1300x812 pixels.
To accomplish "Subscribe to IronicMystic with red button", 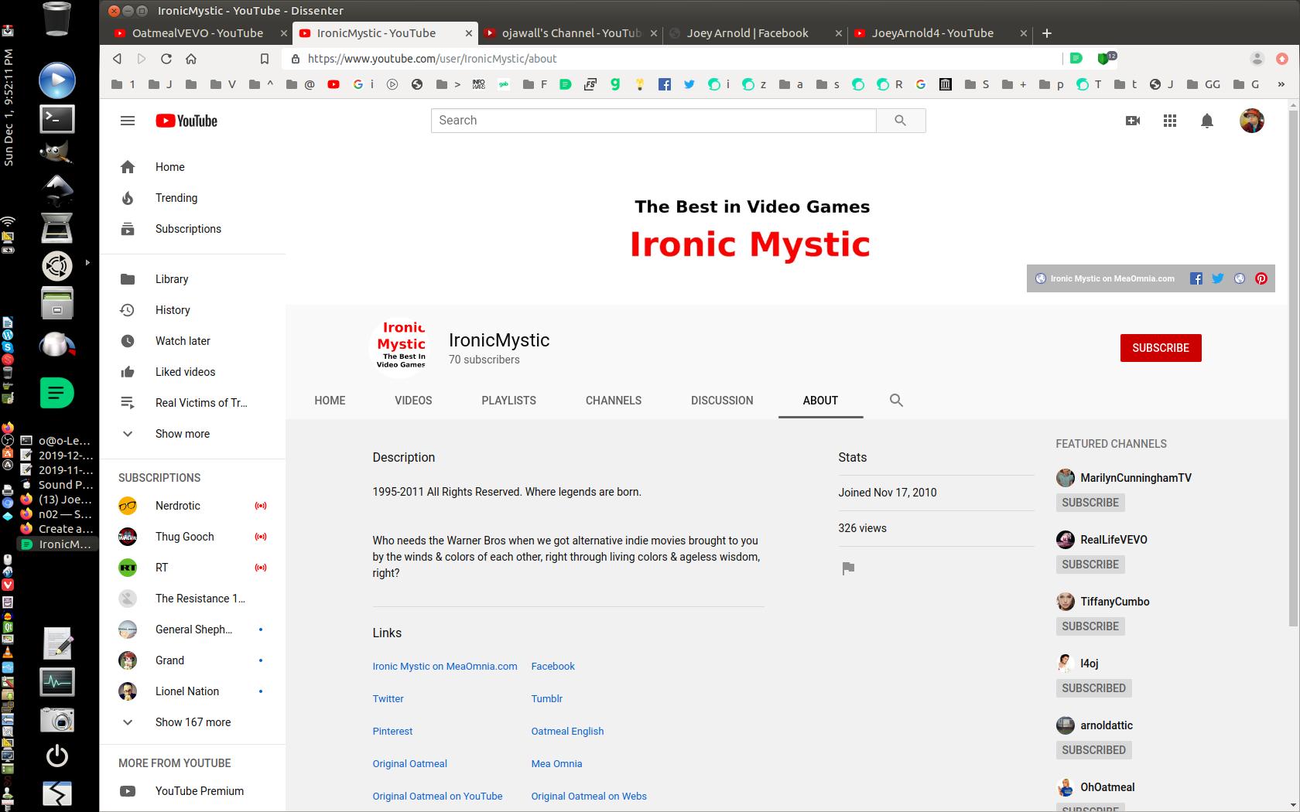I will click(1161, 348).
